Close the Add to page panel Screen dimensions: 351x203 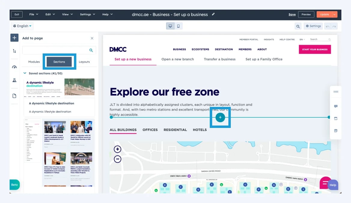92,38
